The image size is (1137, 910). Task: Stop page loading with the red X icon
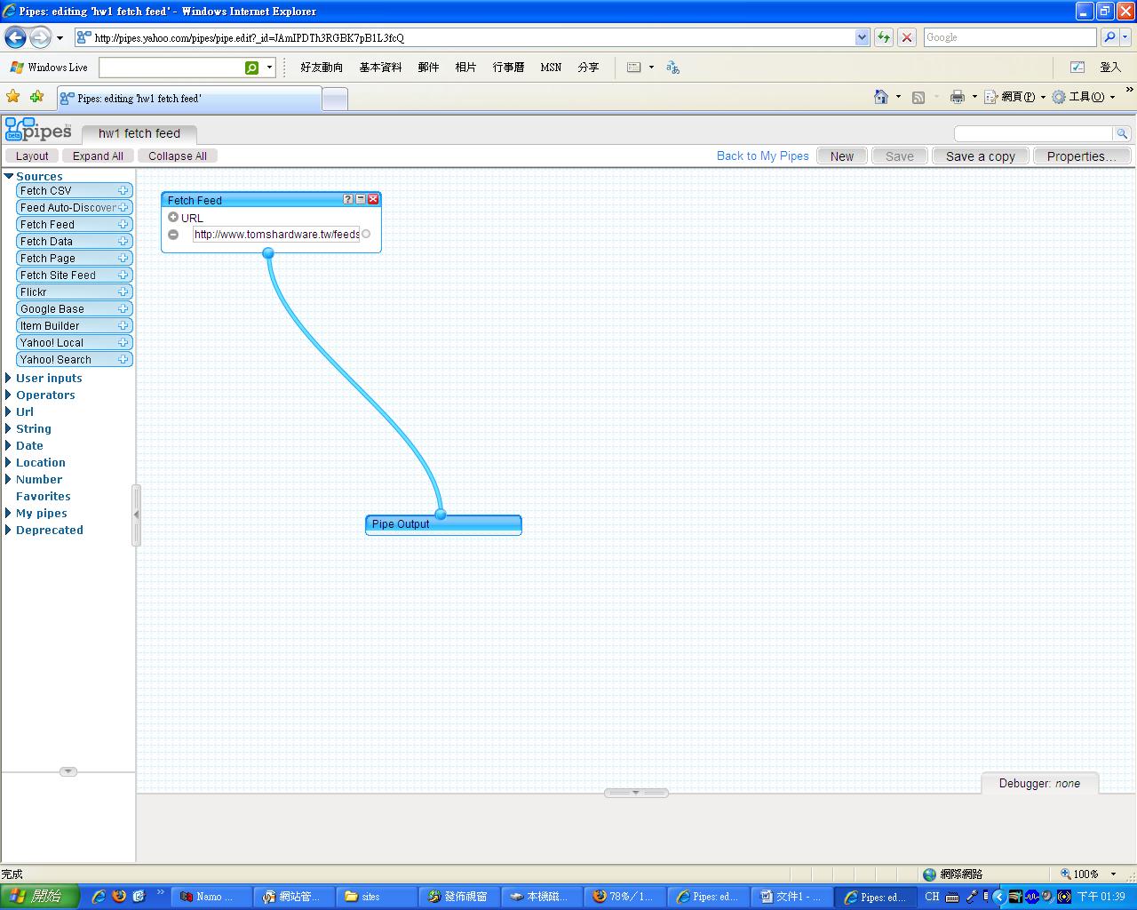point(907,37)
